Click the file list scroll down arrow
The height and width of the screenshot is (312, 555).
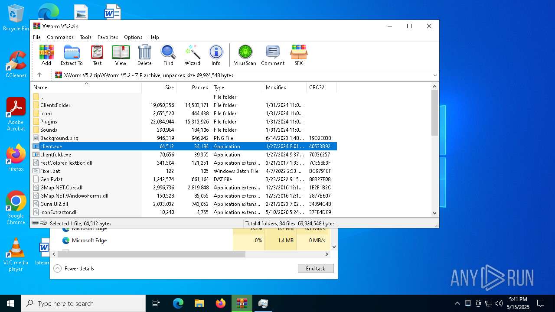click(x=435, y=213)
